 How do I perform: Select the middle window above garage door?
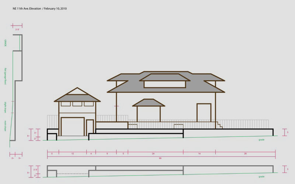77,104
